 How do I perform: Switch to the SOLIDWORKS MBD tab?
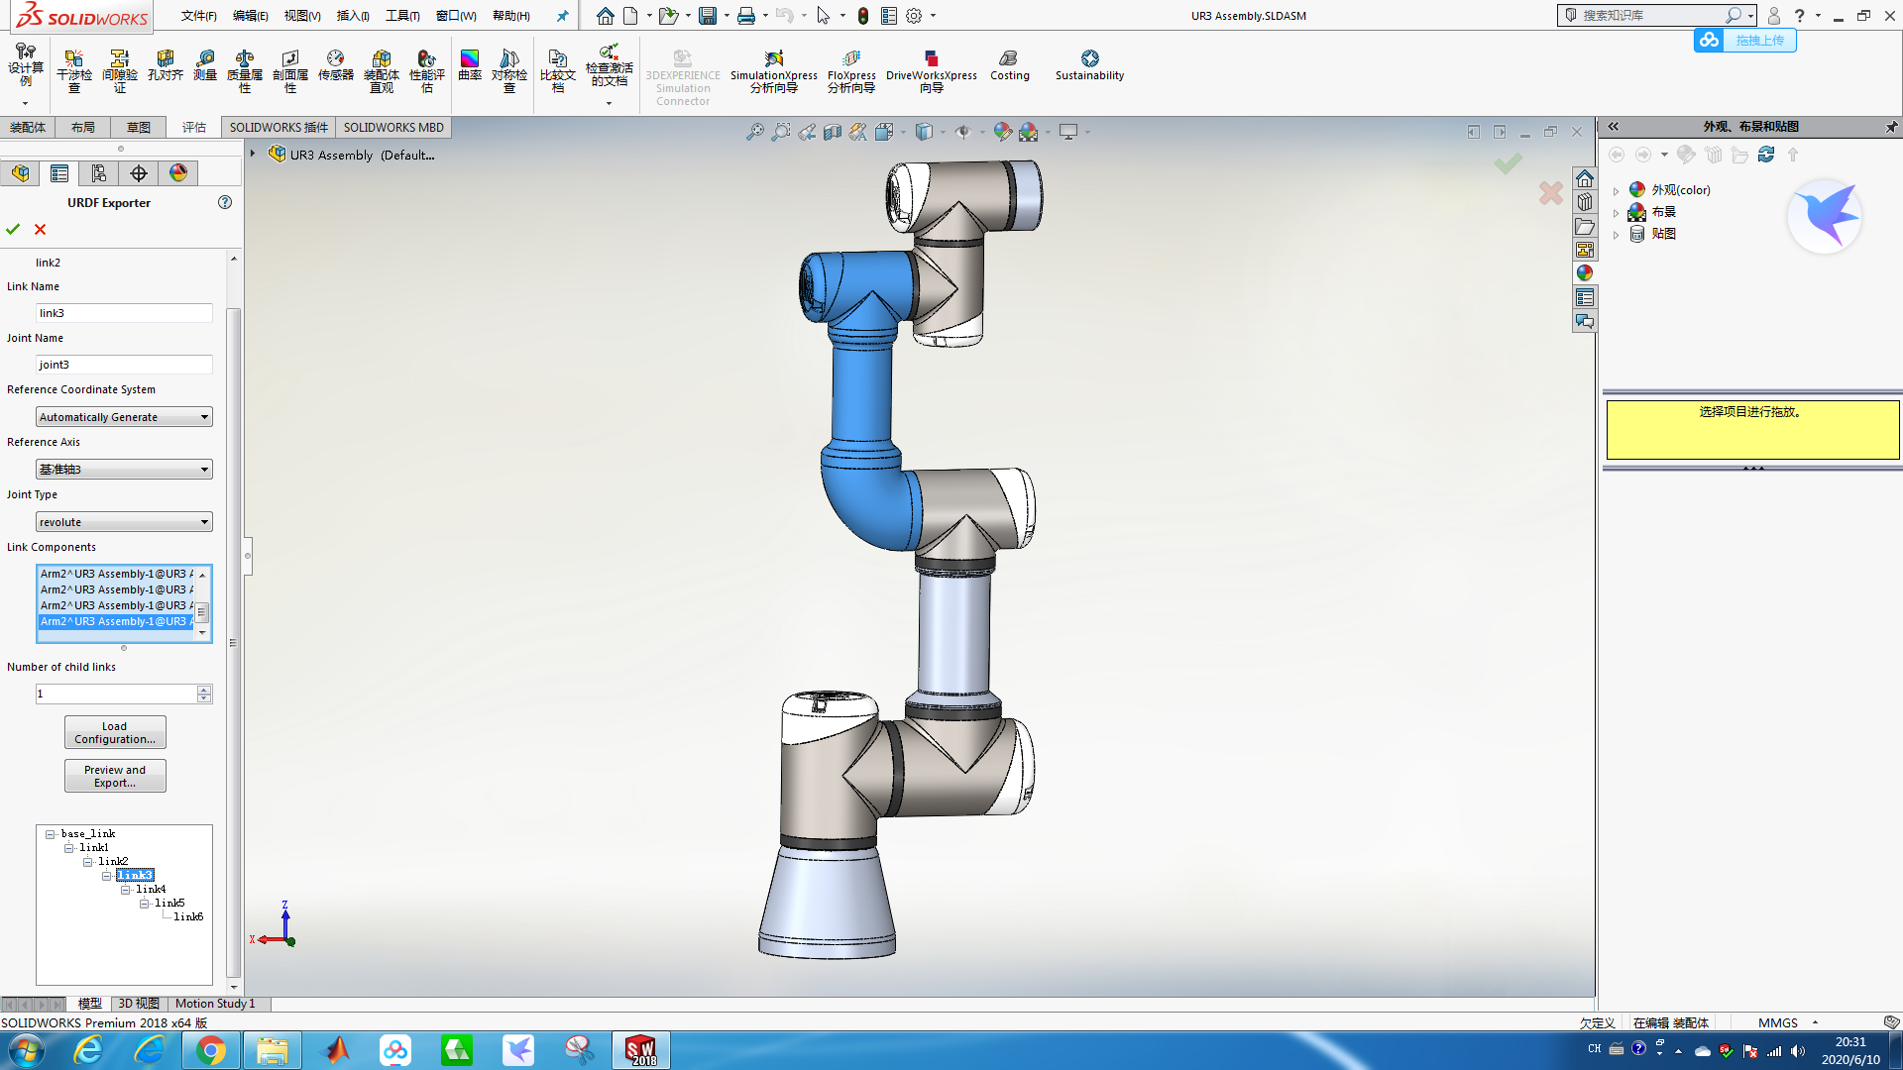(393, 127)
